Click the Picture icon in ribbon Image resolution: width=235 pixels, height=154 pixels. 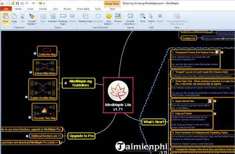point(118,16)
